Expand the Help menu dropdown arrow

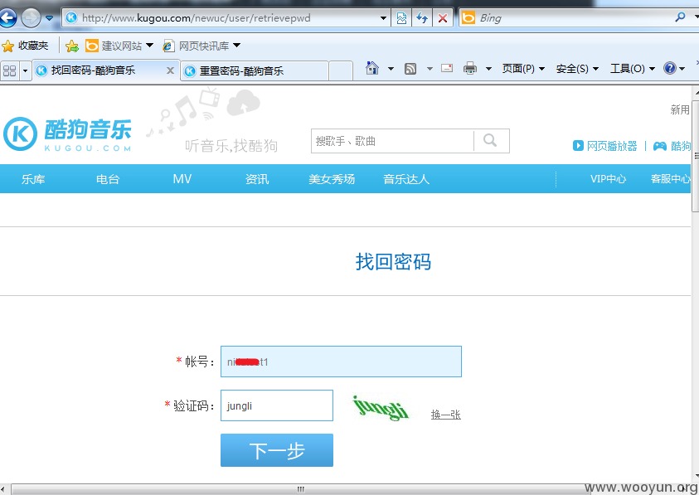pyautogui.click(x=682, y=69)
